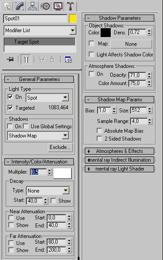163x260 pixels.
Task: Click the Dens. spinner arrows
Action: pos(149,32)
